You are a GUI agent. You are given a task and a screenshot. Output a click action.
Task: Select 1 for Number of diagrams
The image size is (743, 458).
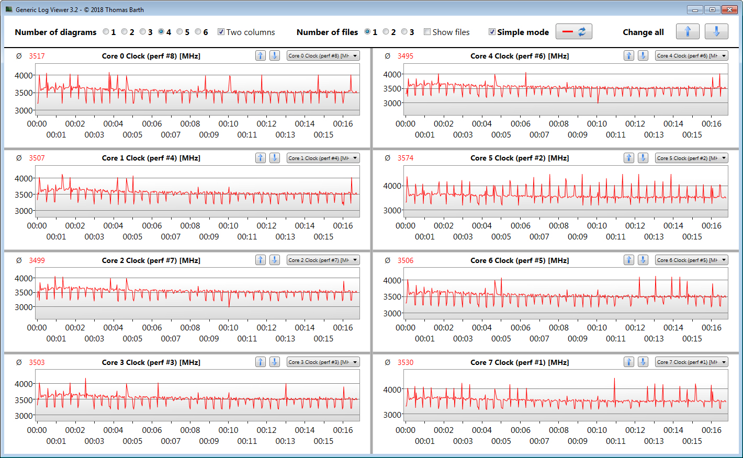(x=106, y=31)
